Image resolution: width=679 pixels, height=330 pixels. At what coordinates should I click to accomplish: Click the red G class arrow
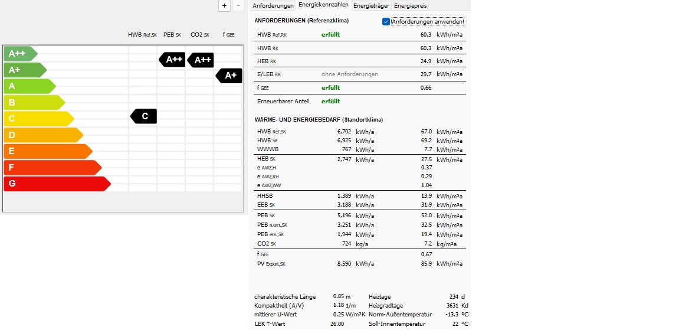click(x=55, y=184)
